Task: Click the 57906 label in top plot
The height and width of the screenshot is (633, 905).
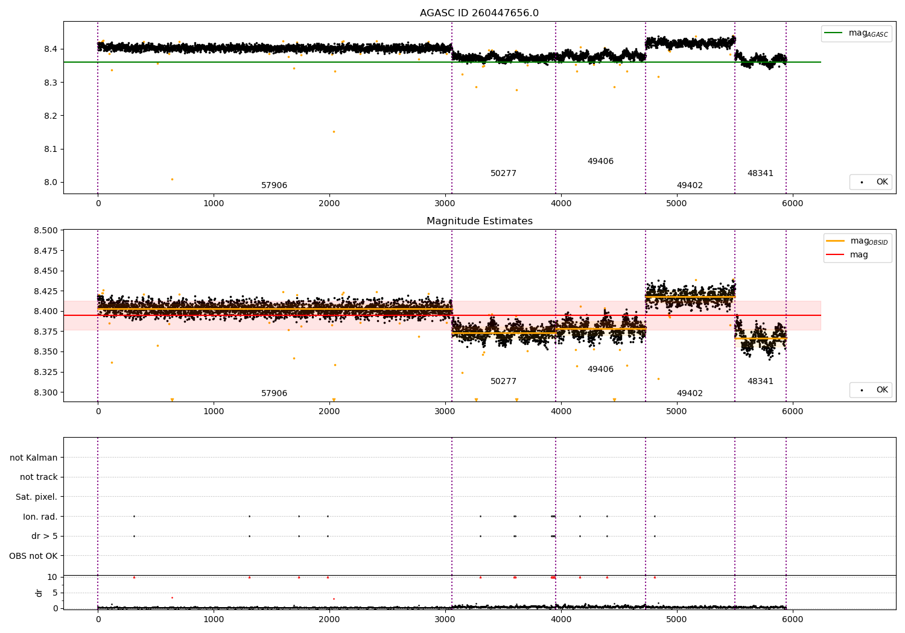Action: click(274, 186)
